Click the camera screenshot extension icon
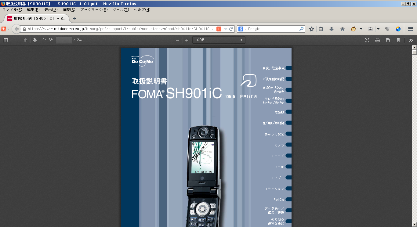 pyautogui.click(x=370, y=29)
